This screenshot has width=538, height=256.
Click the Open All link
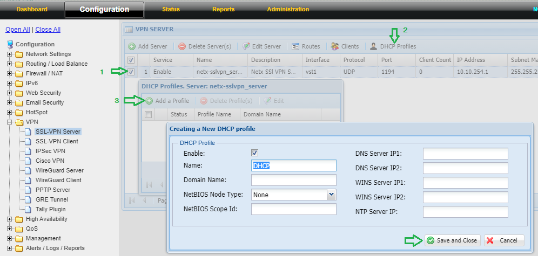[17, 30]
